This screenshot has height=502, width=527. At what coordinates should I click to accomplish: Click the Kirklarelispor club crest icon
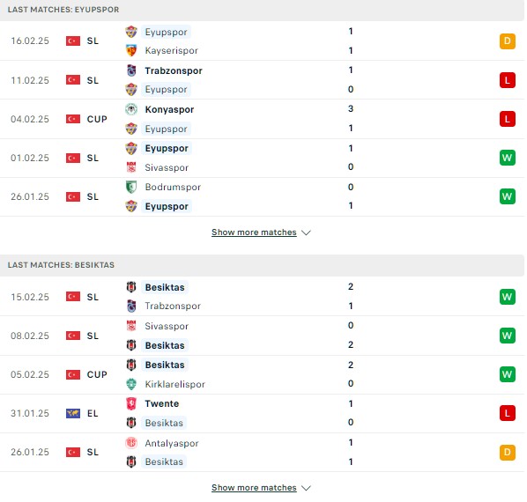131,384
